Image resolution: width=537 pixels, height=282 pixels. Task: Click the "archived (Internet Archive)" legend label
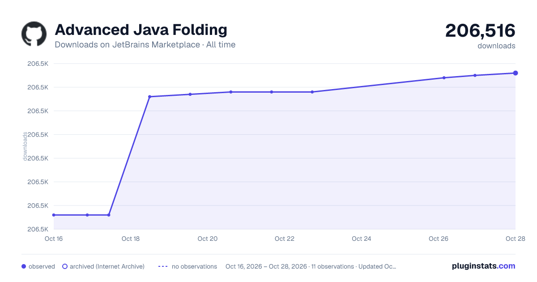click(x=107, y=266)
